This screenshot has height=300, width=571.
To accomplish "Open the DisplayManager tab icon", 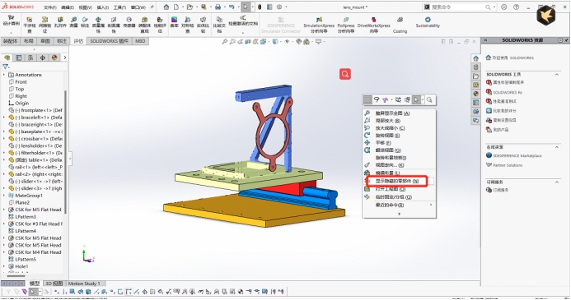I will (x=54, y=58).
